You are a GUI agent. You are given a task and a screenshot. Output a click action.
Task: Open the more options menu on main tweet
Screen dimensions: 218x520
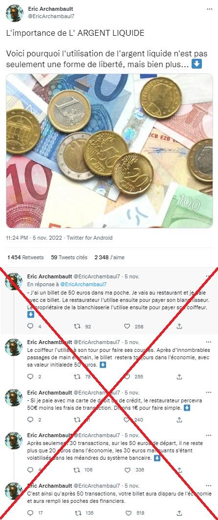point(209,9)
